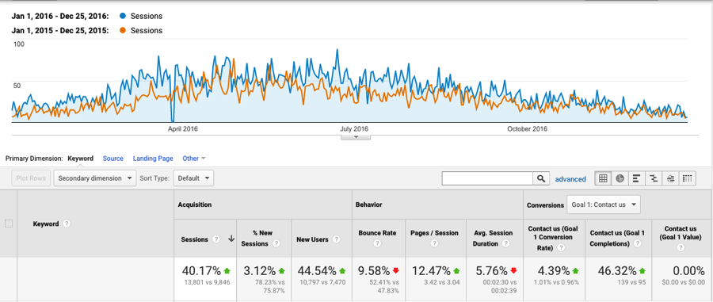The width and height of the screenshot is (713, 302).
Task: Select the Landing Page primary dimension
Action: [153, 159]
